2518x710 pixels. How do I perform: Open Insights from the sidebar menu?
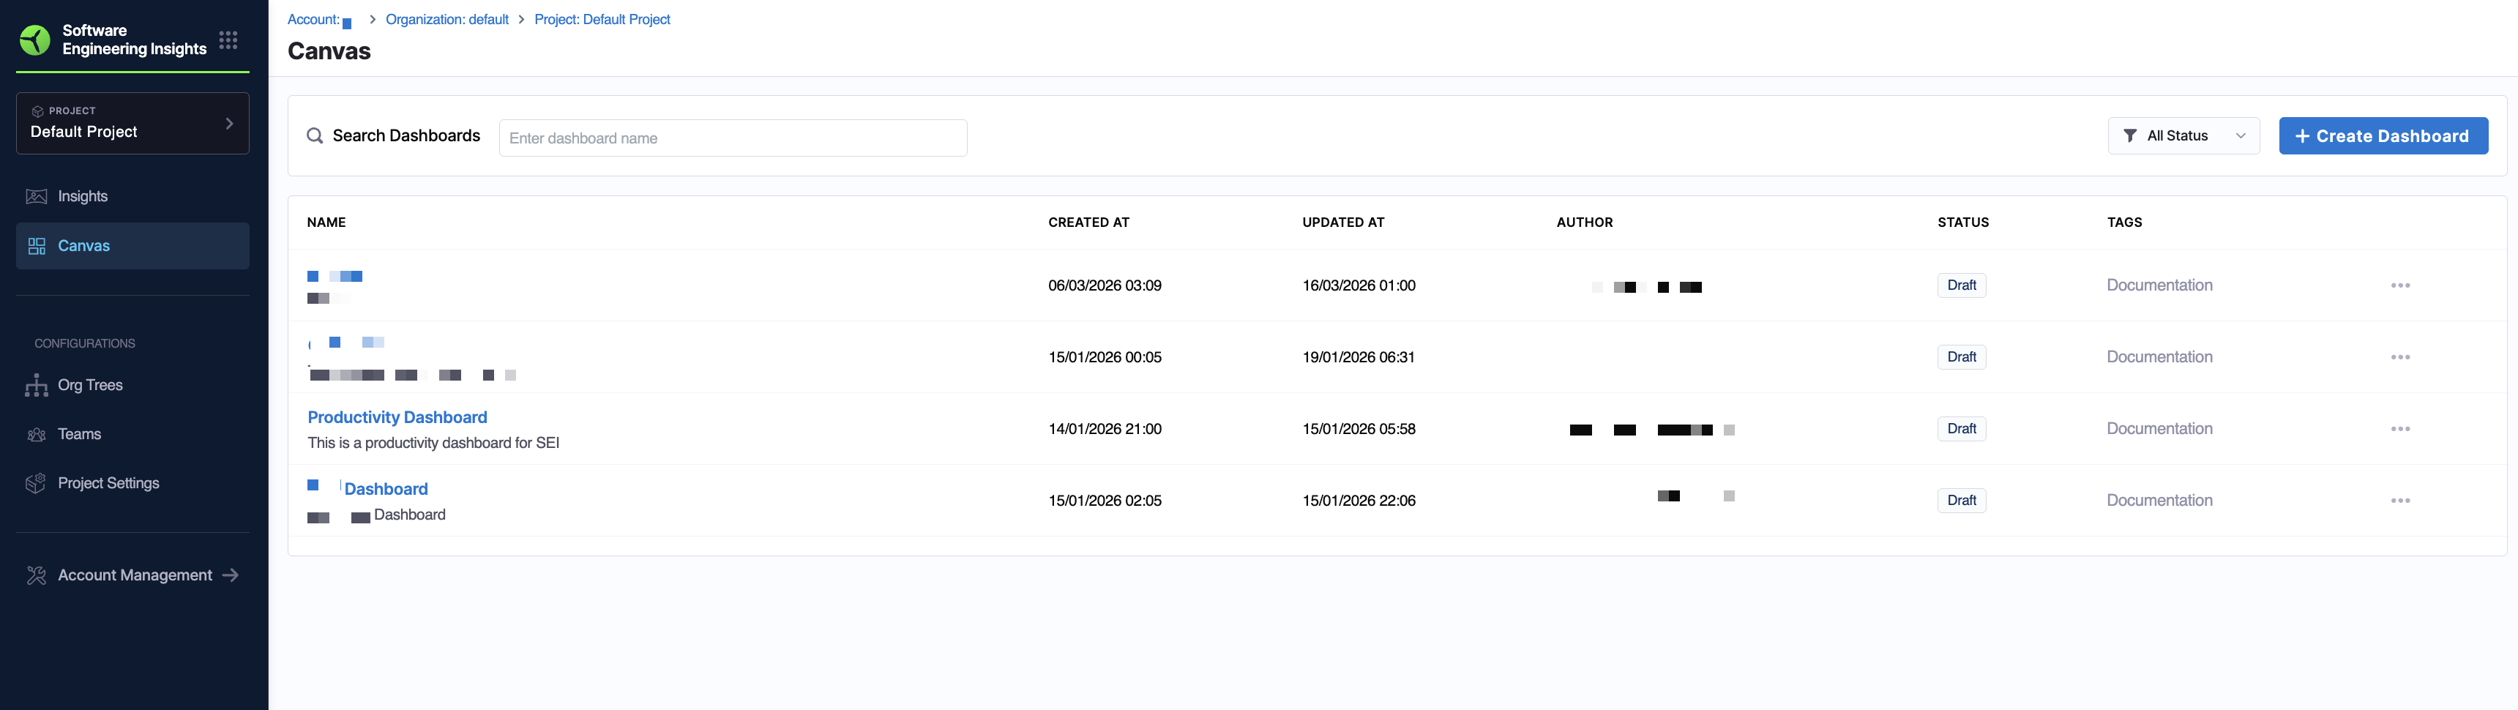(83, 197)
